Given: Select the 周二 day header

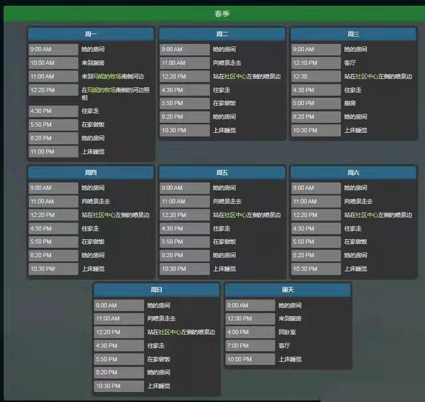Looking at the screenshot, I should tap(222, 34).
